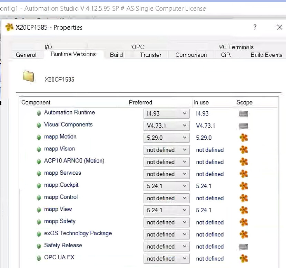
Task: Expand the mapp Safety preferred version dropdown
Action: (x=166, y=222)
